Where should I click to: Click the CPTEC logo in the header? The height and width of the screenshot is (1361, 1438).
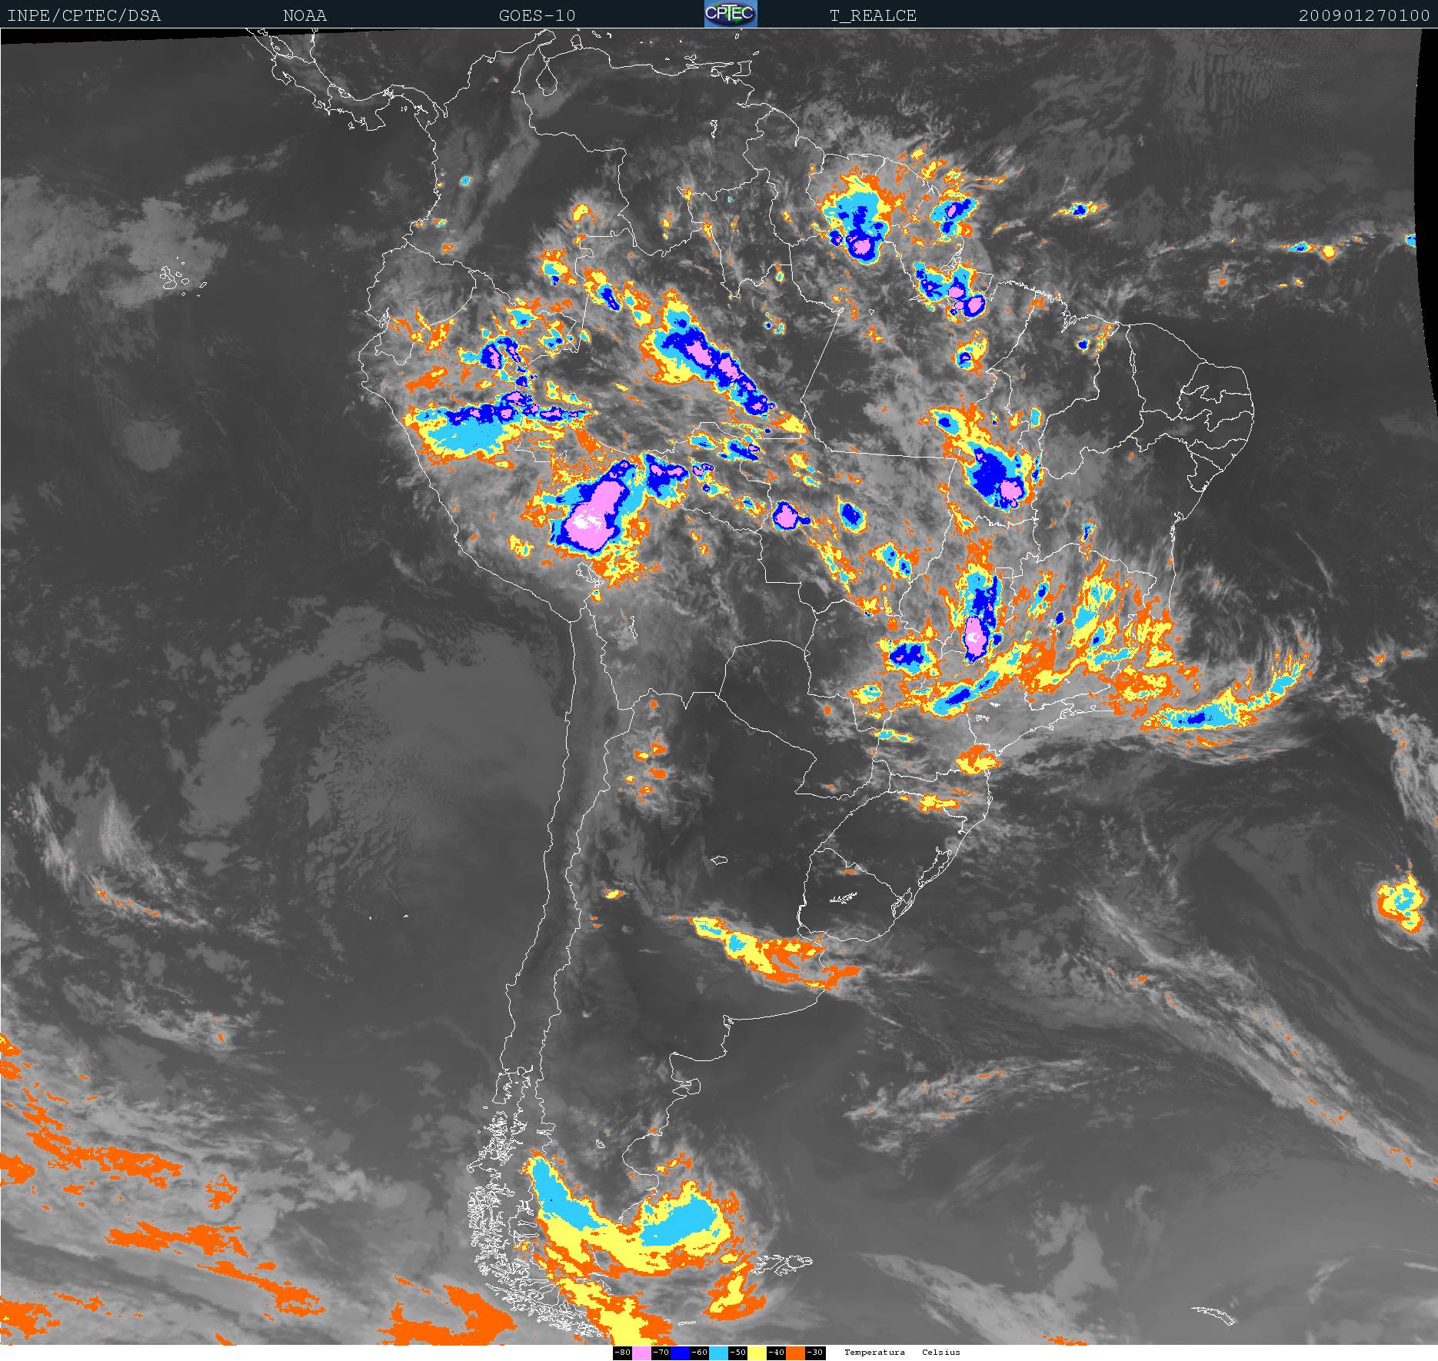point(731,14)
